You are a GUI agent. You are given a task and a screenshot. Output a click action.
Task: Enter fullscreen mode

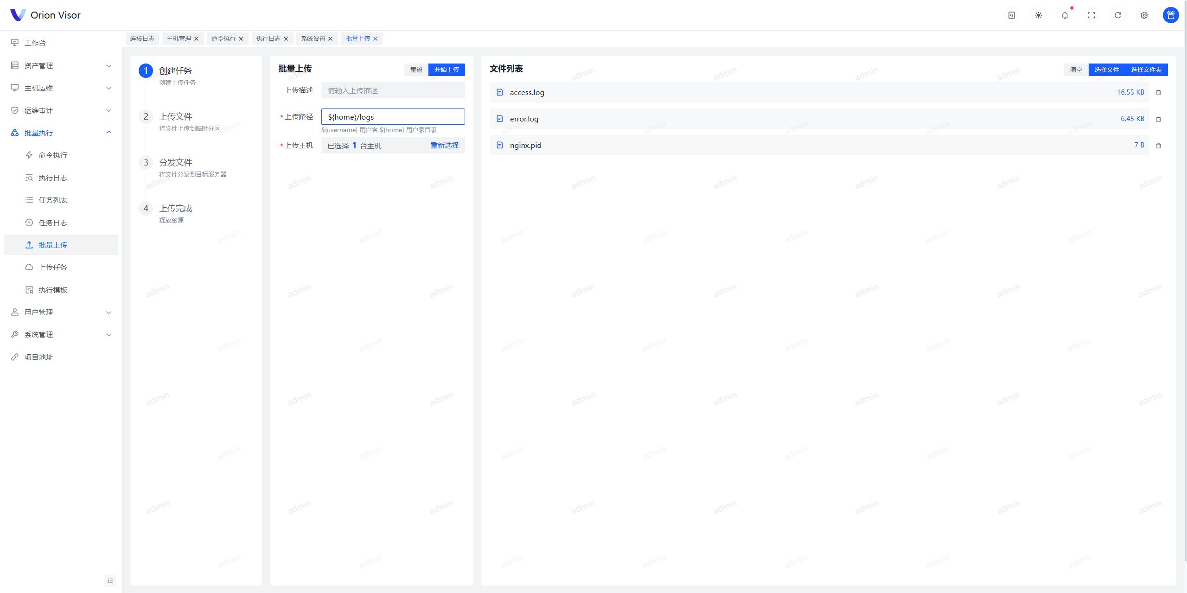coord(1091,15)
